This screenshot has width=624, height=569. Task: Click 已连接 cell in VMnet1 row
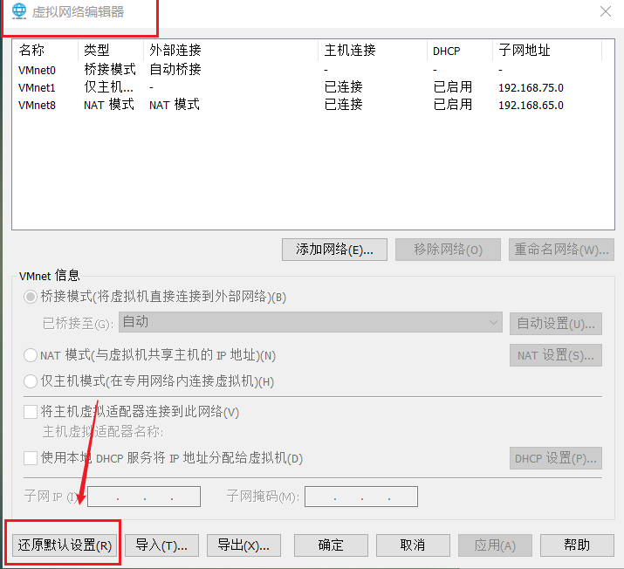(x=344, y=87)
